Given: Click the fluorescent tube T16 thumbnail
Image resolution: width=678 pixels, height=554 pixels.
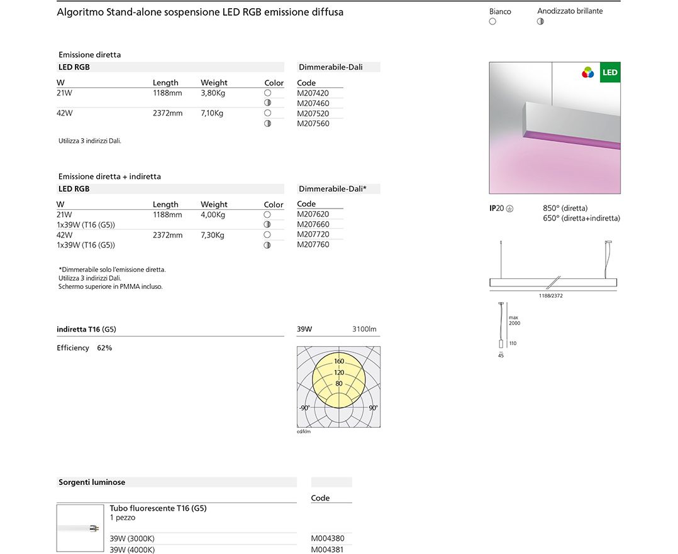Looking at the screenshot, I should pos(80,528).
